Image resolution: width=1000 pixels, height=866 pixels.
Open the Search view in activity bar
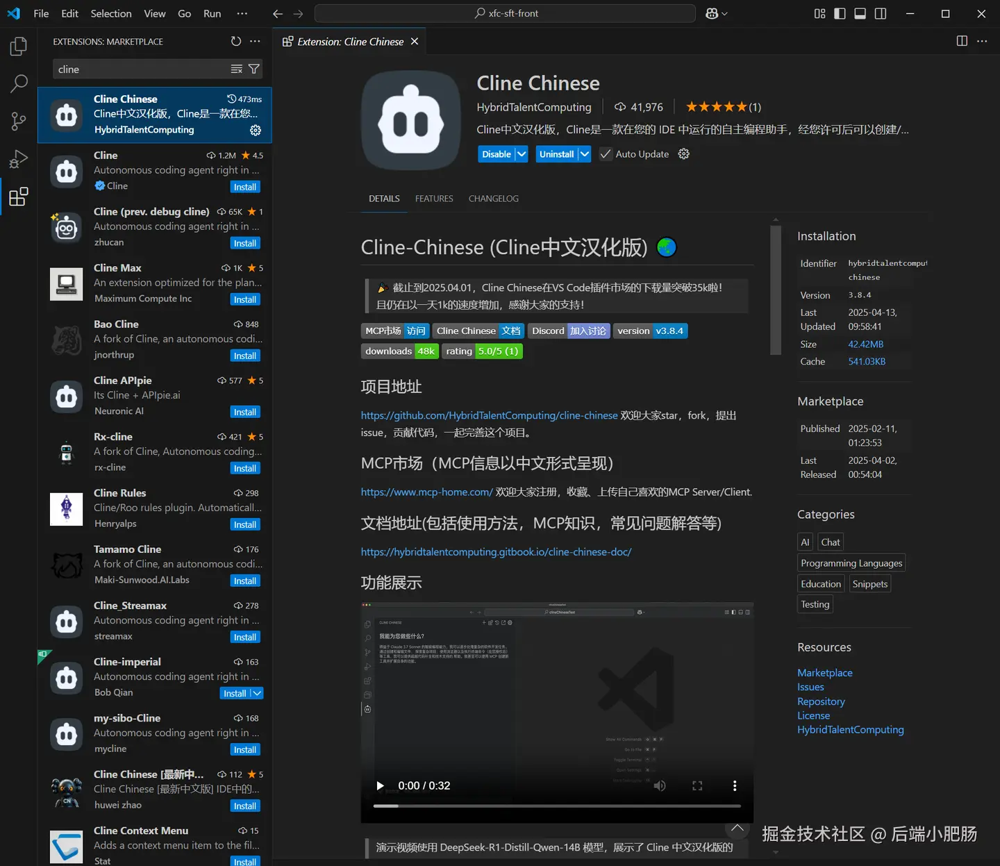[19, 84]
